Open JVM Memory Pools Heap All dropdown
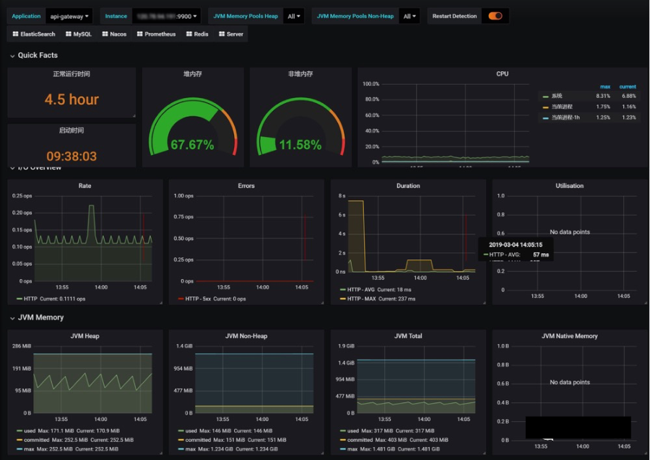This screenshot has height=460, width=650. coord(293,16)
